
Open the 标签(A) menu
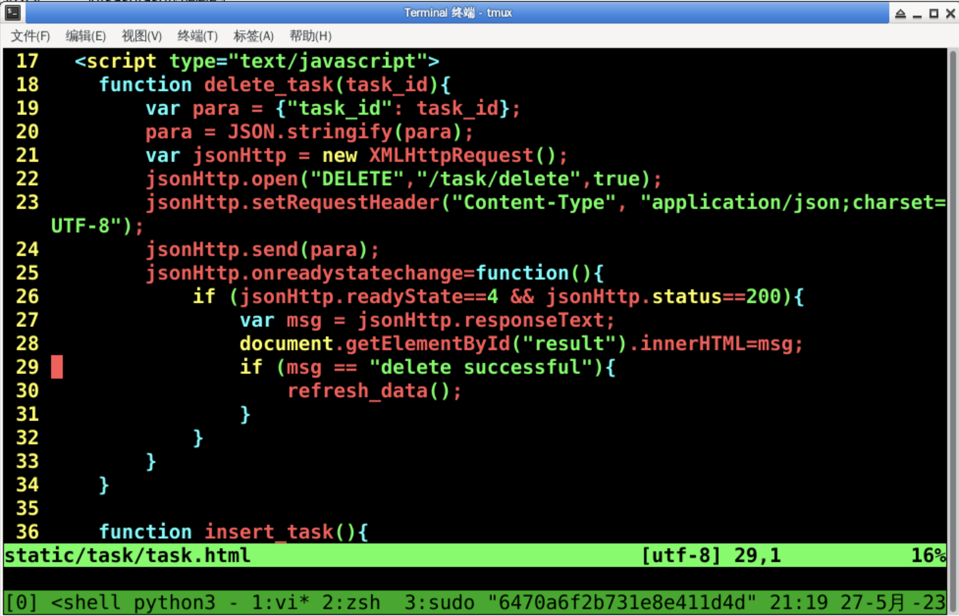coord(254,36)
